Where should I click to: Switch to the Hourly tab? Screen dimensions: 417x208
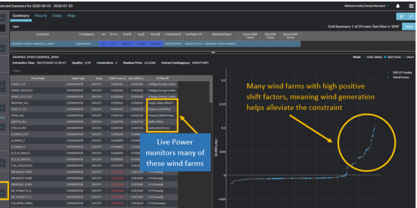pos(41,16)
